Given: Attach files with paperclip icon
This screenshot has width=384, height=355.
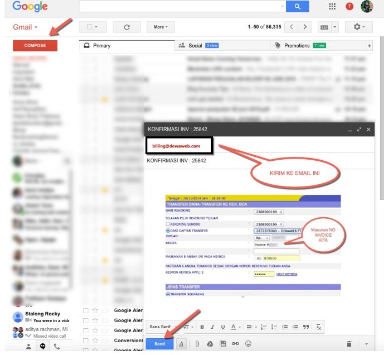Looking at the screenshot, I should (x=197, y=344).
